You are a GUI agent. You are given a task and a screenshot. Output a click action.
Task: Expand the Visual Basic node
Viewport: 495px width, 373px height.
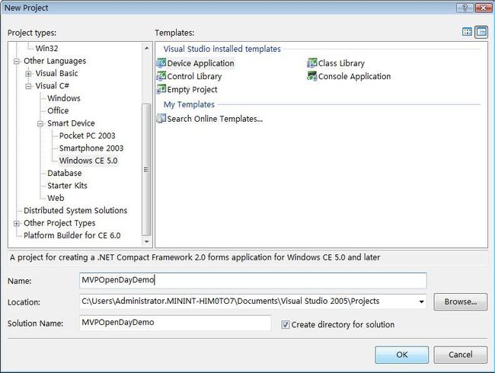(x=28, y=74)
